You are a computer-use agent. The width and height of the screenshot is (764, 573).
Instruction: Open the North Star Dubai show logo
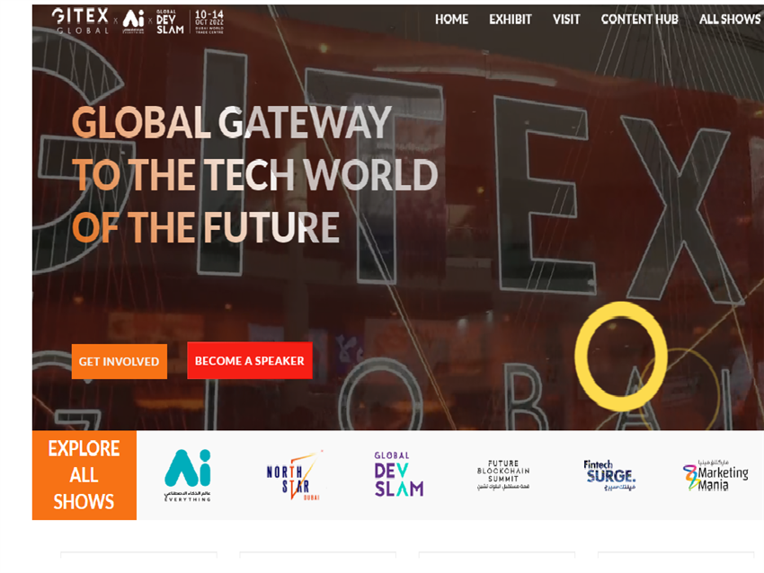click(293, 475)
